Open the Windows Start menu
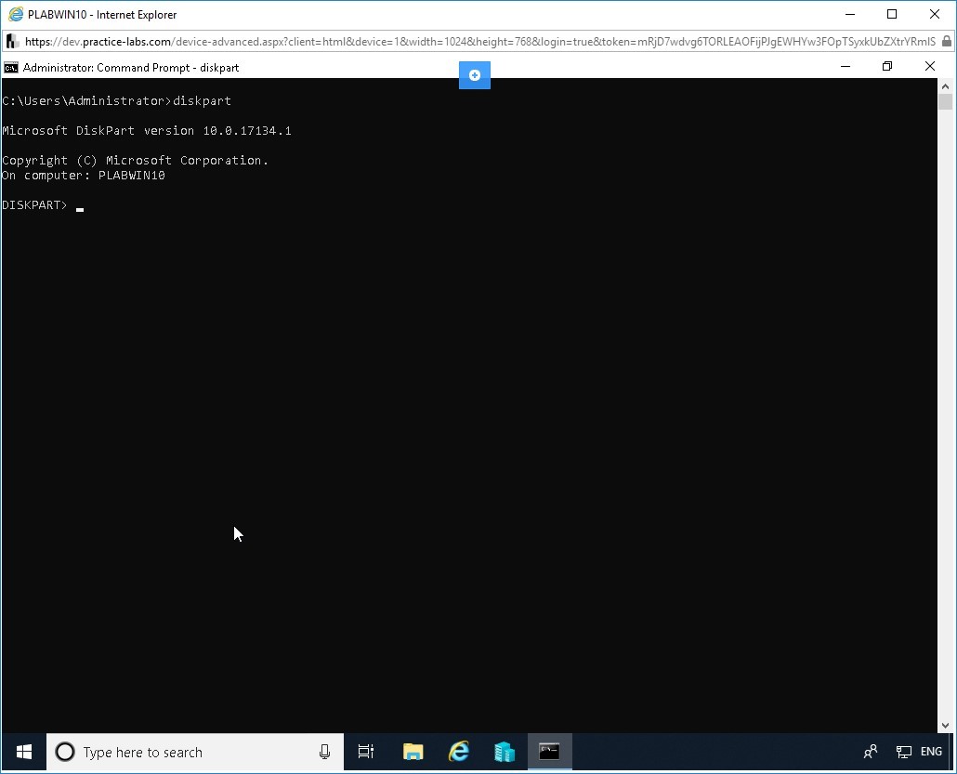Image resolution: width=957 pixels, height=774 pixels. tap(24, 752)
